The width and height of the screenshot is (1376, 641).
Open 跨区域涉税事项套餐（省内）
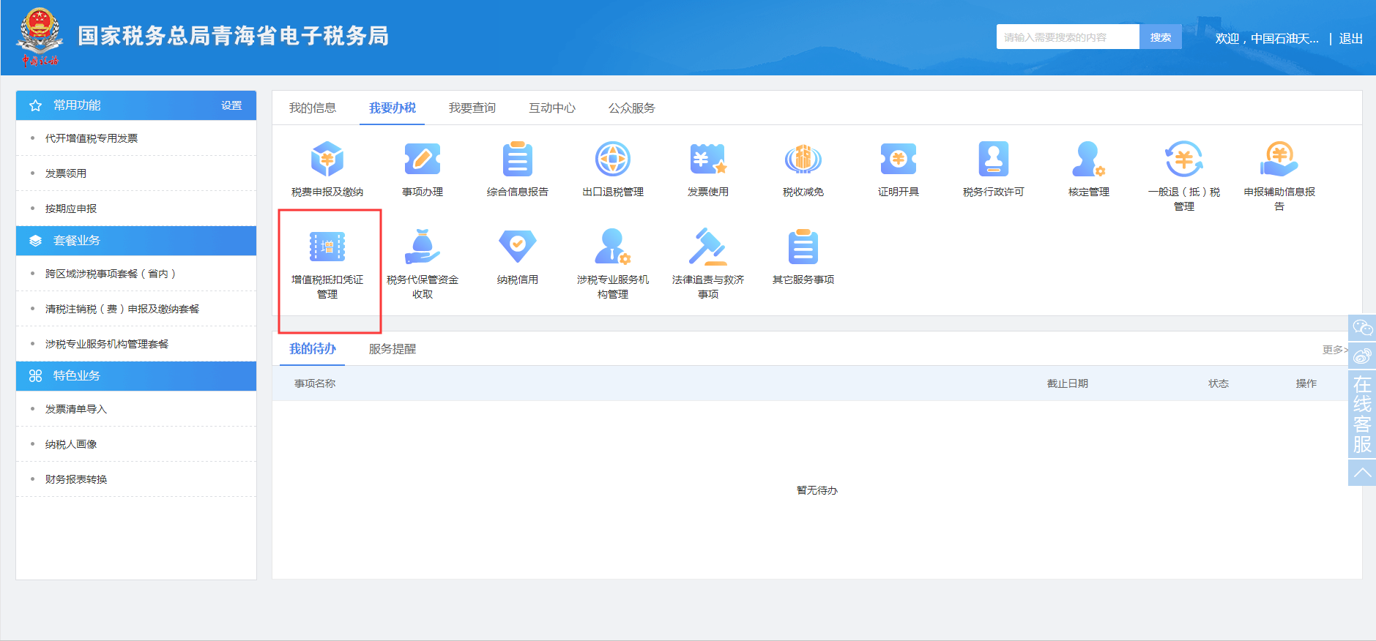[x=111, y=274]
